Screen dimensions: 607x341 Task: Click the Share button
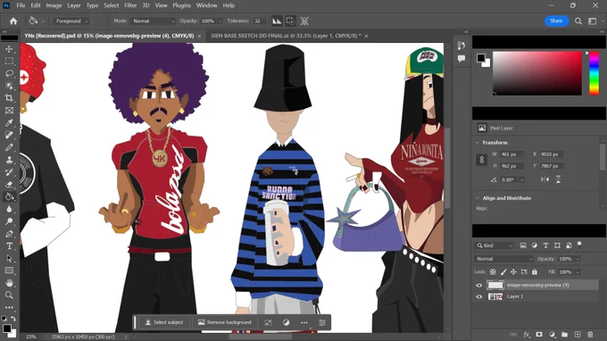click(556, 21)
